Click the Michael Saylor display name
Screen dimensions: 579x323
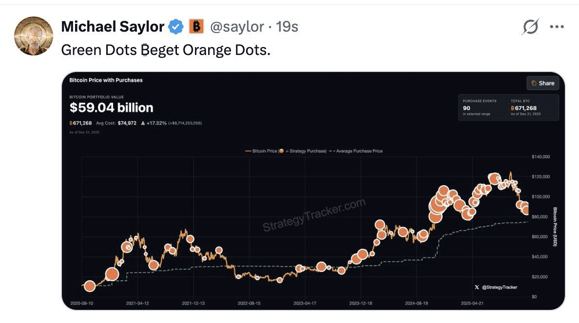(113, 27)
